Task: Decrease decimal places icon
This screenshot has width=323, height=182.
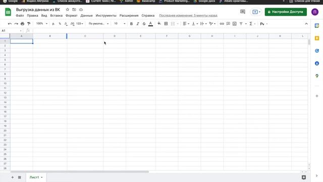Action: pyautogui.click(x=66, y=24)
